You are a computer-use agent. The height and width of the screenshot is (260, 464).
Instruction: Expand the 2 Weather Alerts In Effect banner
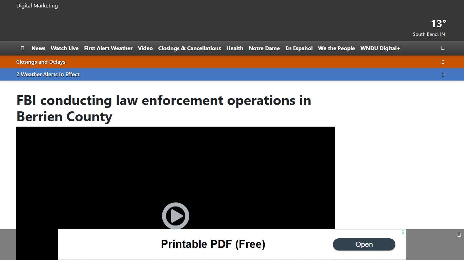pos(443,74)
